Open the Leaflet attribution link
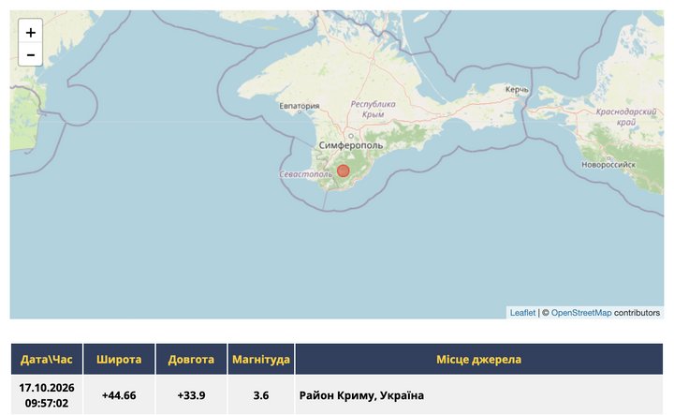 pyautogui.click(x=522, y=313)
